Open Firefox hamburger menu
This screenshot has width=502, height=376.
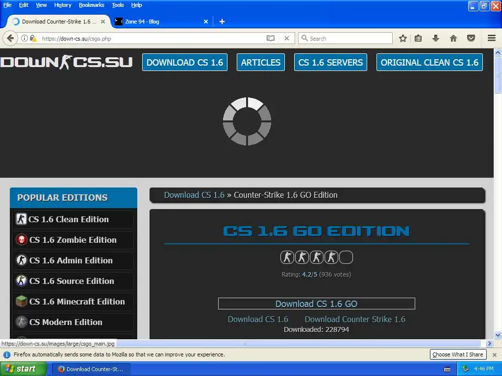click(x=492, y=38)
